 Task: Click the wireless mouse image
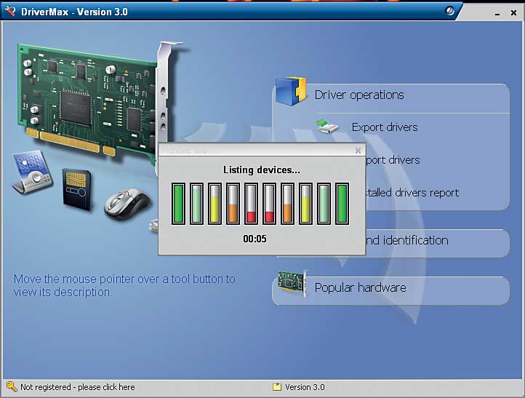[127, 204]
